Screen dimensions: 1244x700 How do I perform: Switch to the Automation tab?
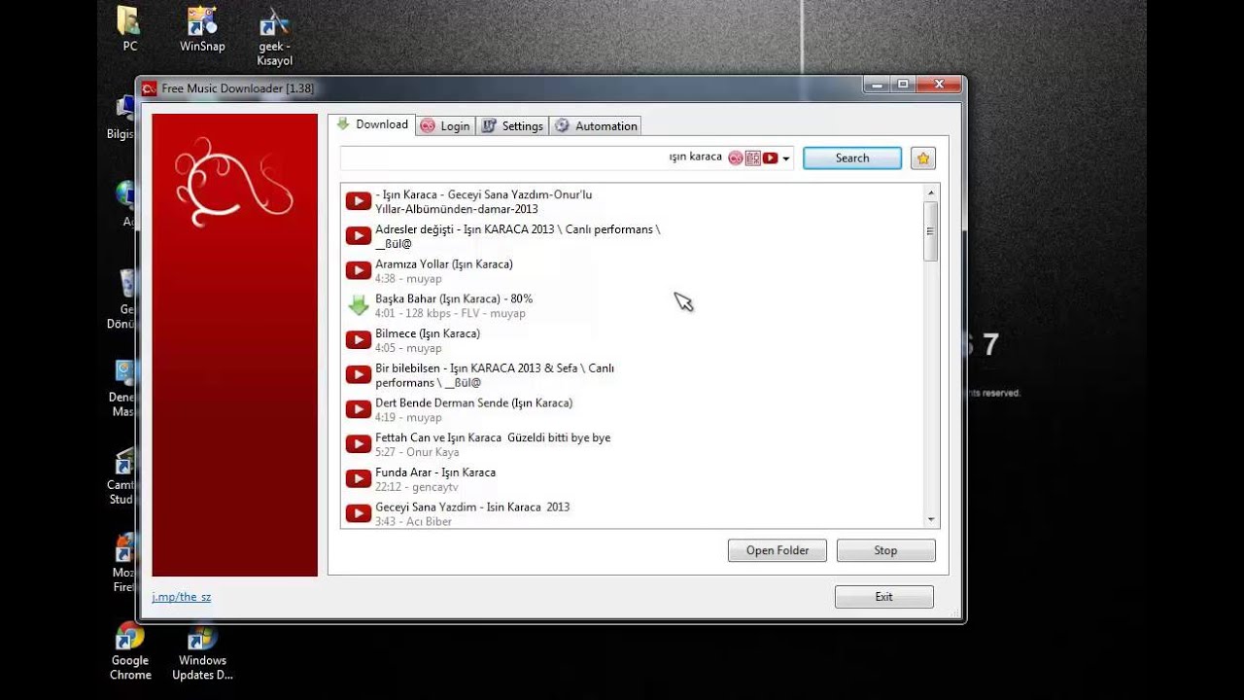coord(596,125)
